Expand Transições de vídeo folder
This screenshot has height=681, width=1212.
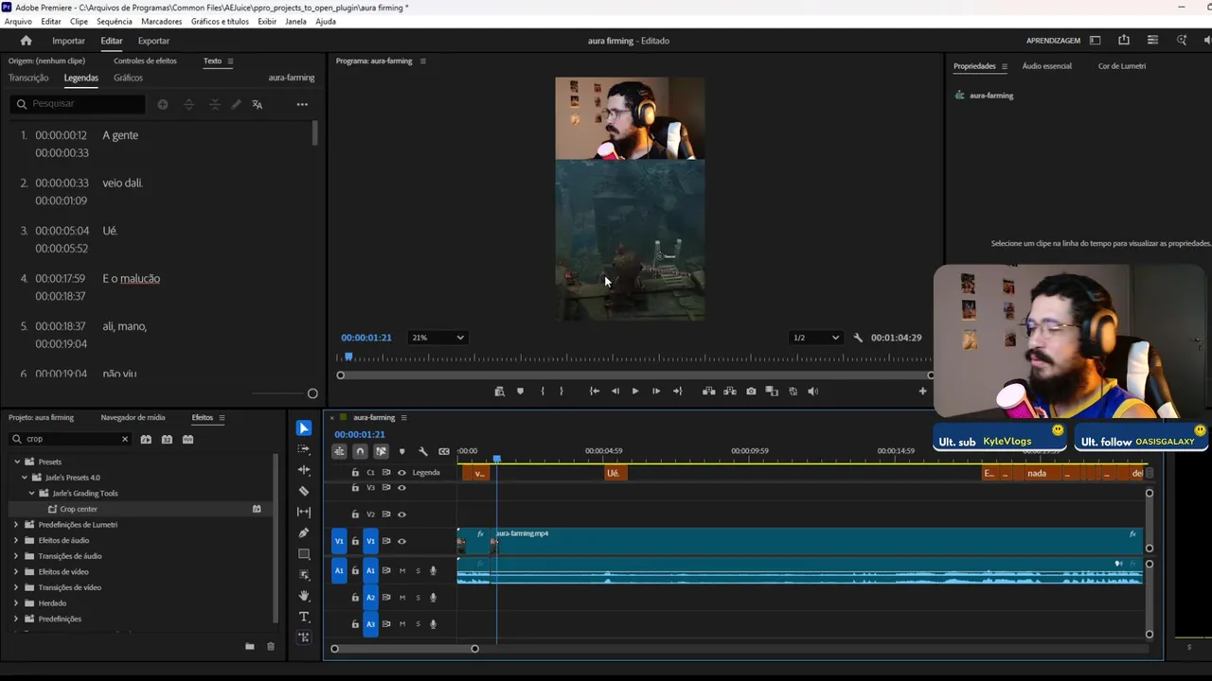point(16,587)
